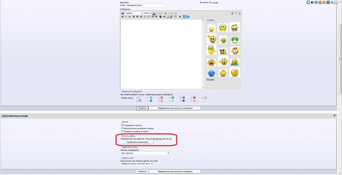The width and height of the screenshot is (342, 175).
Task: Click the undo arrow in the editor toolbar
Action: [172, 13]
